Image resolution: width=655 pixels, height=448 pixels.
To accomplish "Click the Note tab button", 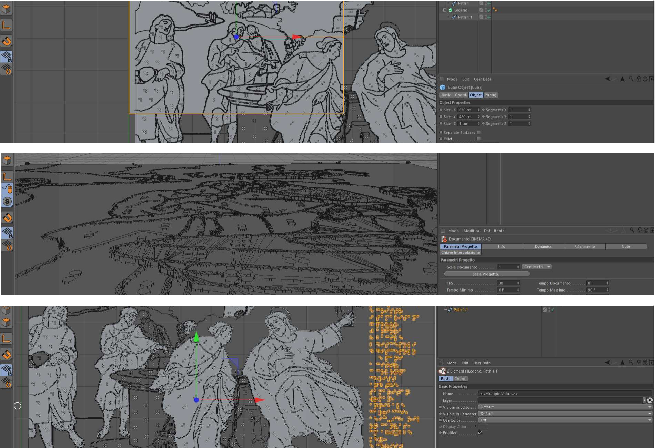I will [626, 246].
